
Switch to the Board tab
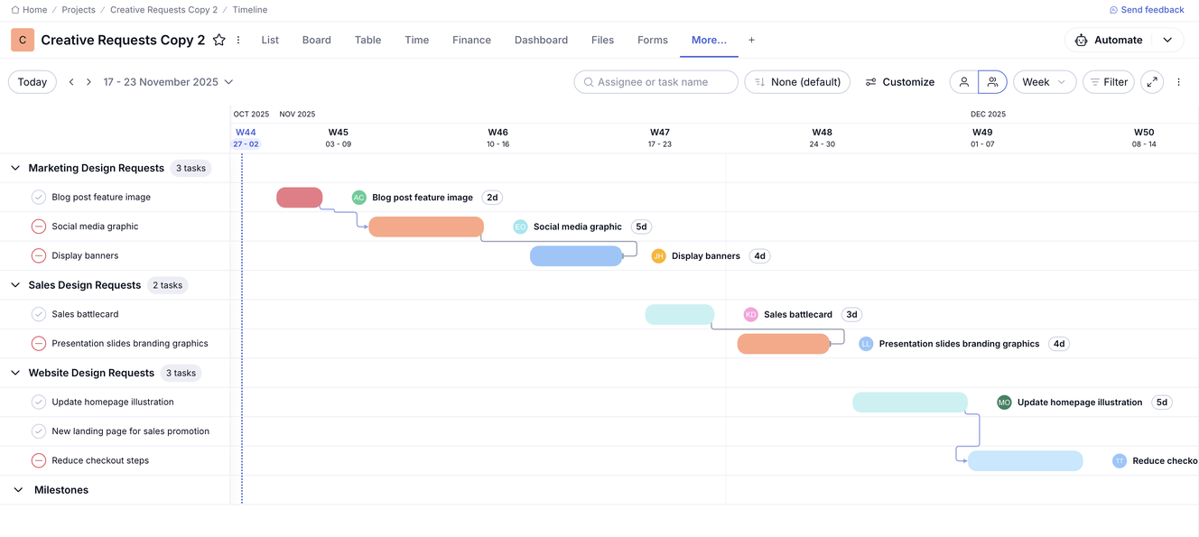tap(316, 40)
